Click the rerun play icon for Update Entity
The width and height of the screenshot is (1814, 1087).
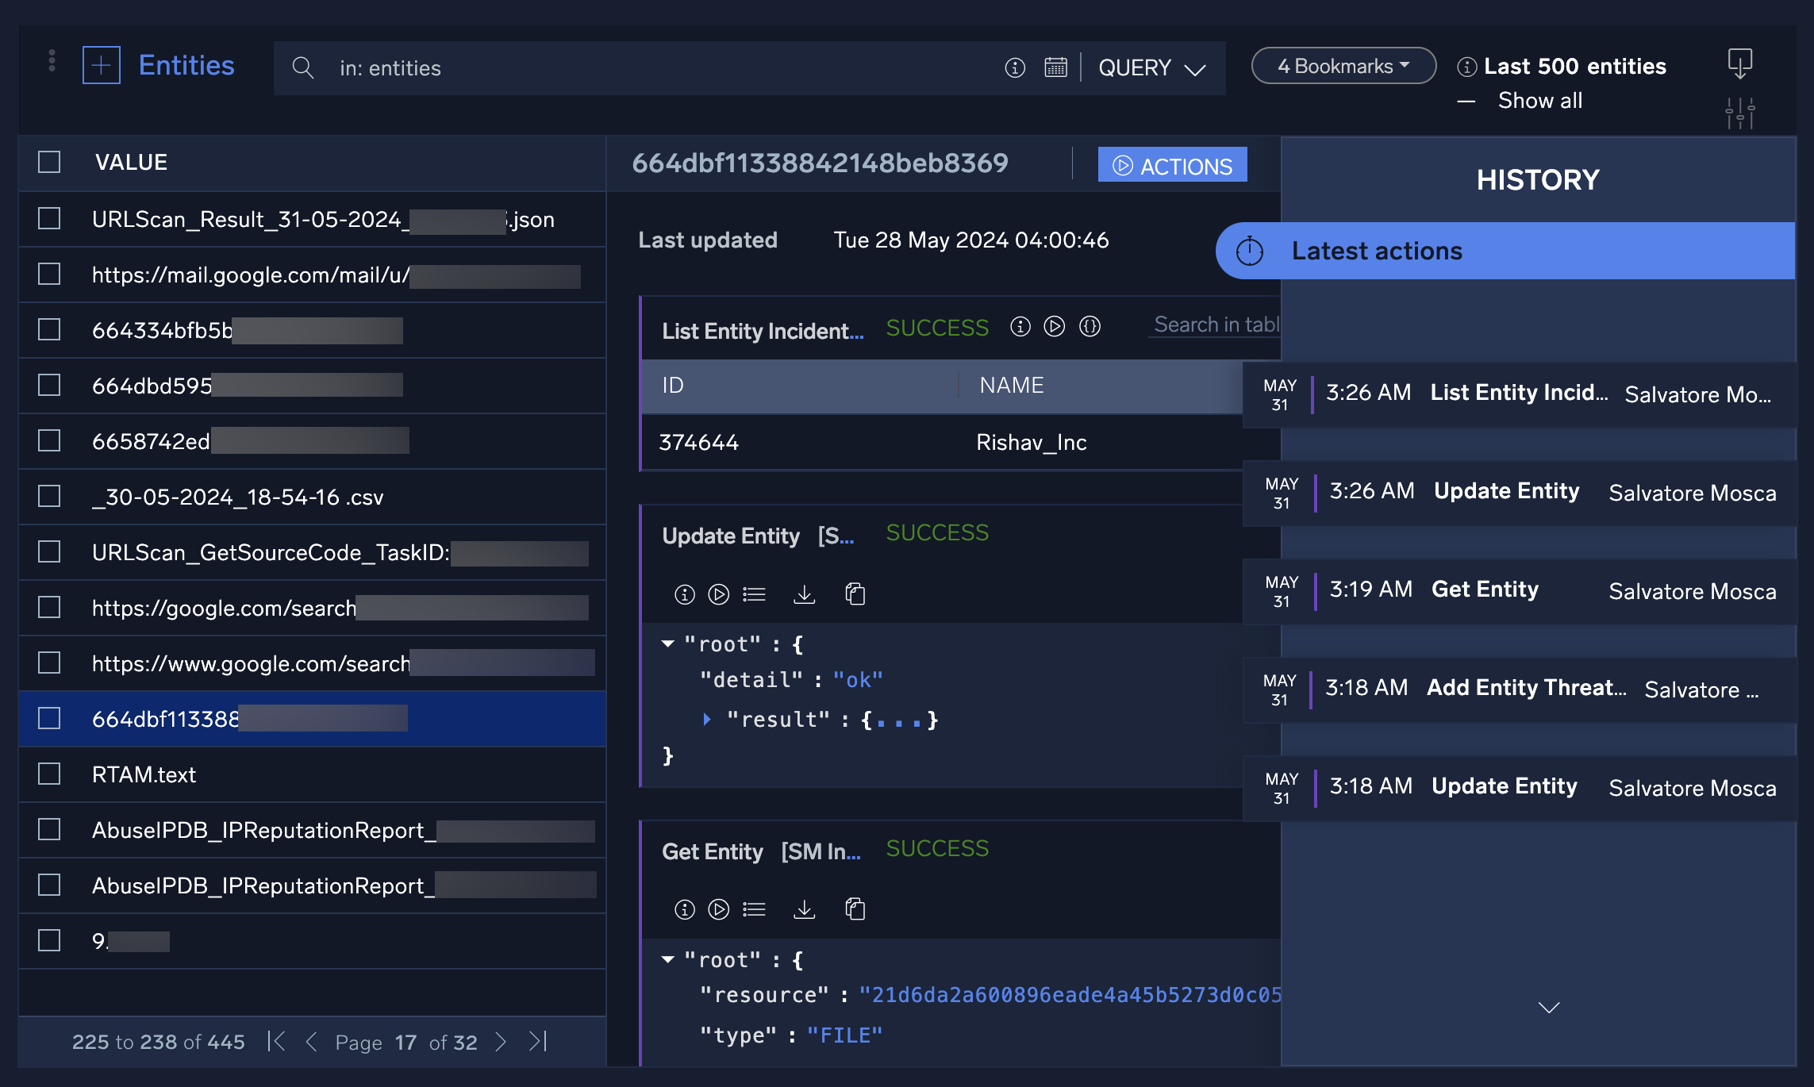pos(719,594)
